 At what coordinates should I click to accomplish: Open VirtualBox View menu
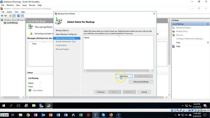(18, 5)
